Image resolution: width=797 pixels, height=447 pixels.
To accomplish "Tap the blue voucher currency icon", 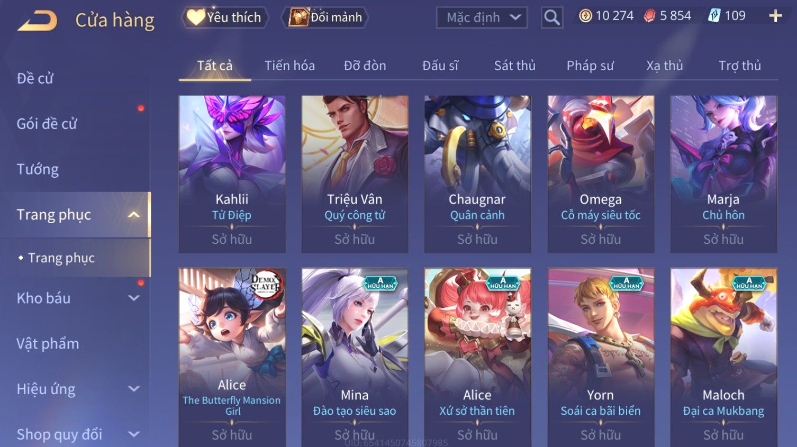I will [714, 16].
